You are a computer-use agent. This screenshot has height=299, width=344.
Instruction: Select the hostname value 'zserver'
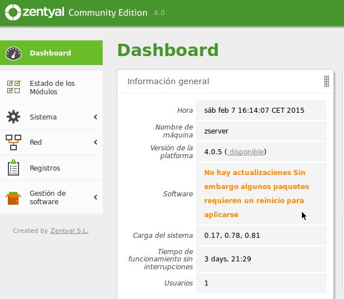216,131
